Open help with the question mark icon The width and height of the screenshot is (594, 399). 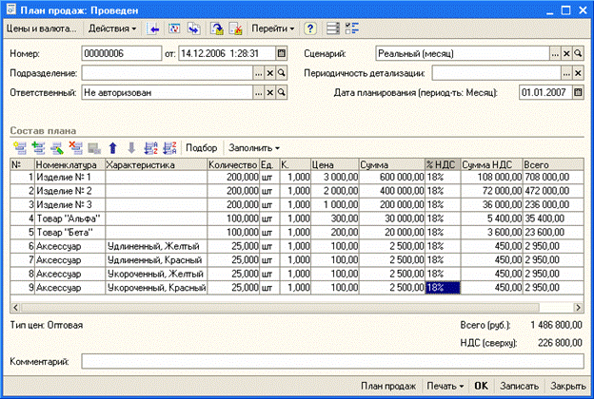(310, 28)
